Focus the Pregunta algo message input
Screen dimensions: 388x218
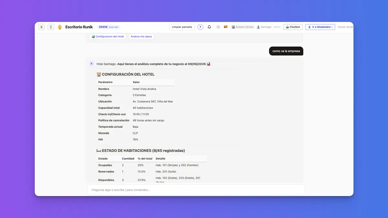(196, 190)
